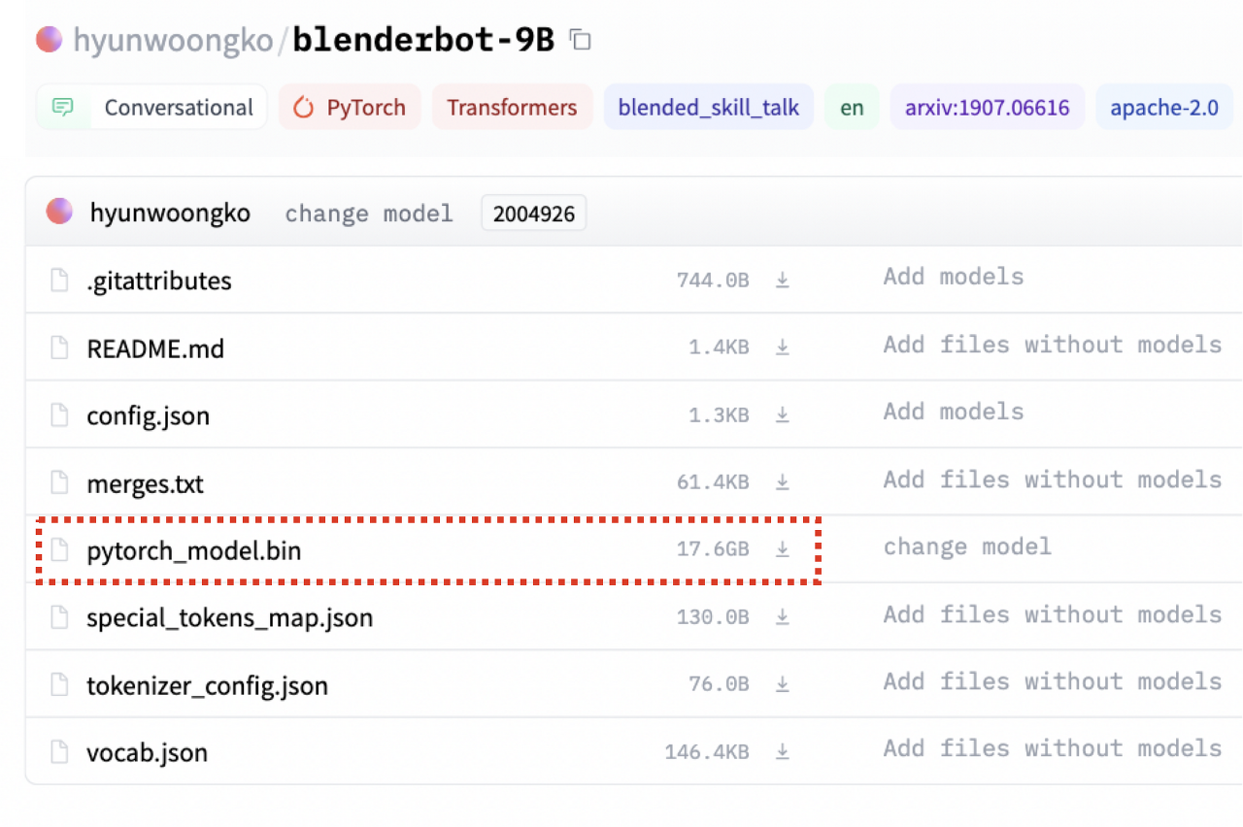Click hyunwoongko owner avatar in the title
This screenshot has width=1243, height=827.
click(49, 39)
